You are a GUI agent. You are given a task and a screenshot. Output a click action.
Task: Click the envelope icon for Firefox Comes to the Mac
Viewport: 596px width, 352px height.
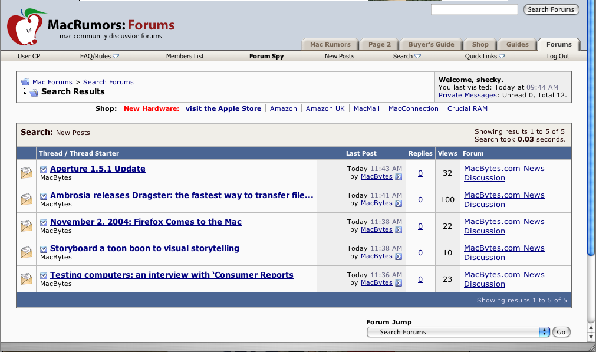click(x=26, y=226)
